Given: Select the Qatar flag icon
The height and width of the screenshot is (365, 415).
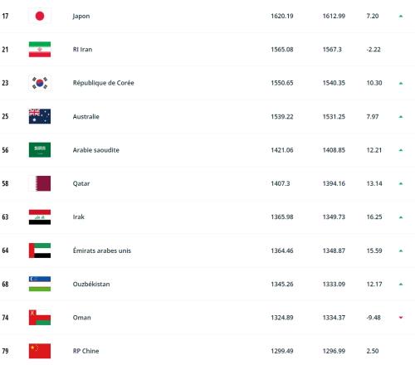Looking at the screenshot, I should (40, 183).
